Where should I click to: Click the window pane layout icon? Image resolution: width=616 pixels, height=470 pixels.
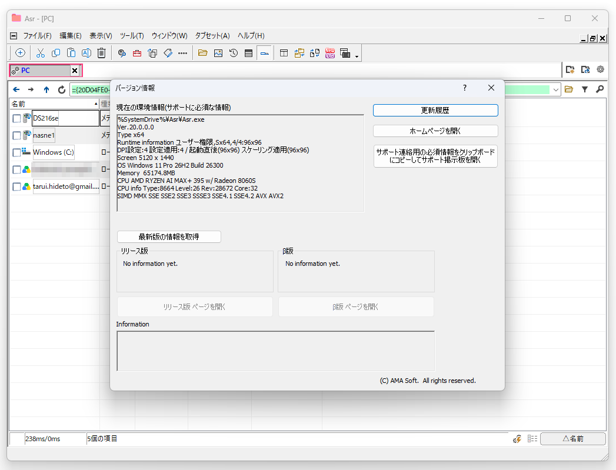[x=284, y=53]
